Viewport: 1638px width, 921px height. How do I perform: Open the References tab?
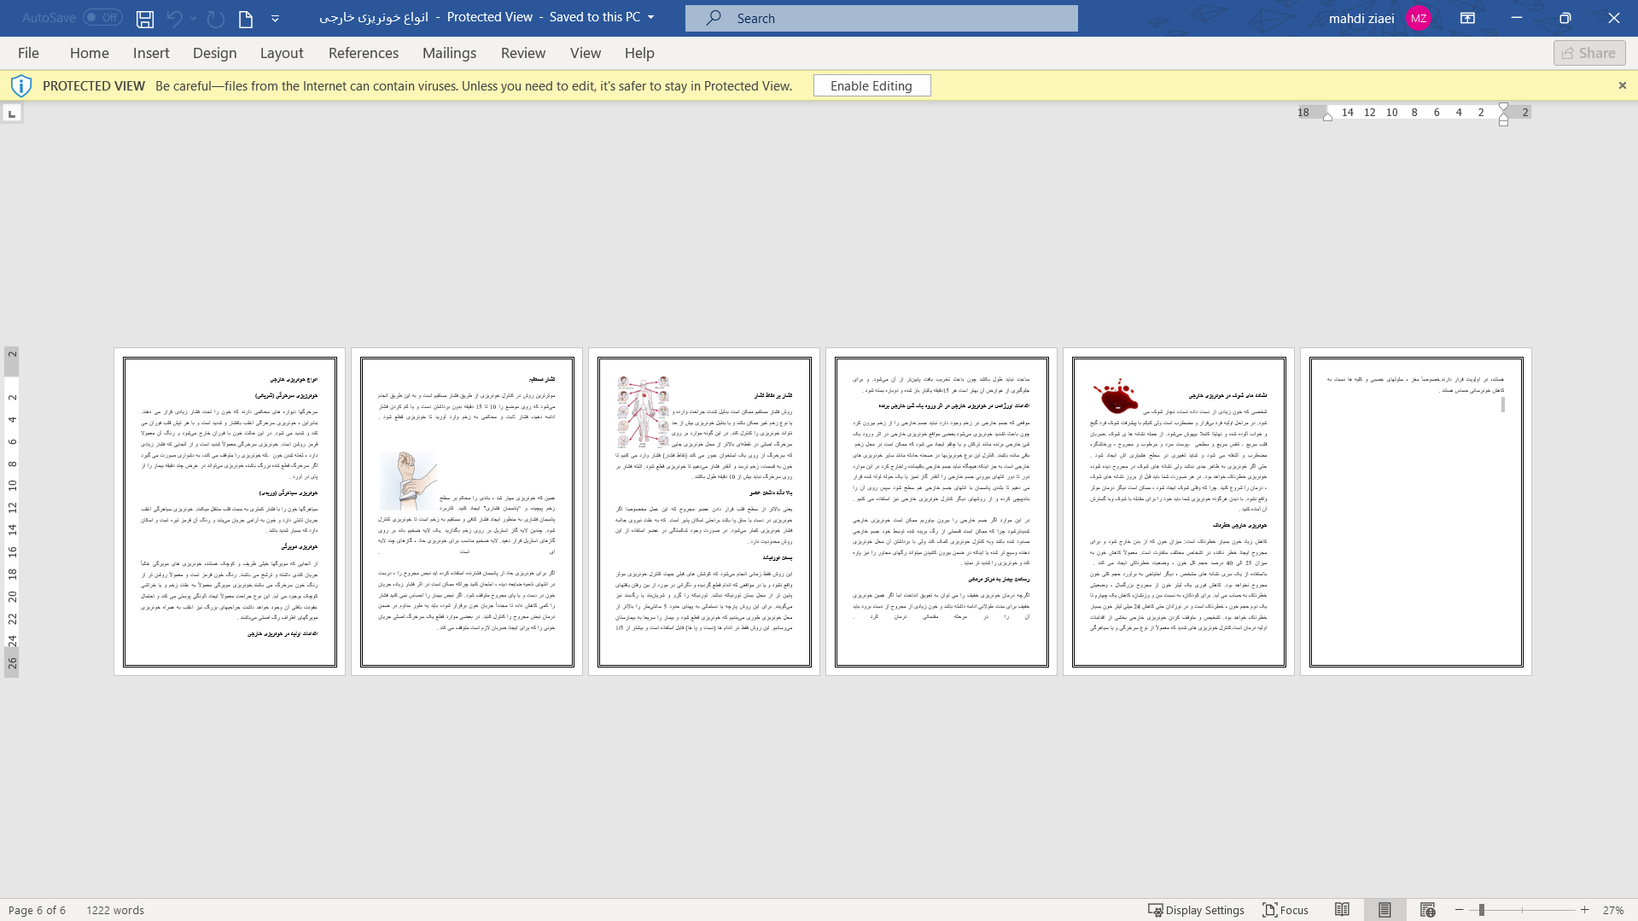point(364,53)
